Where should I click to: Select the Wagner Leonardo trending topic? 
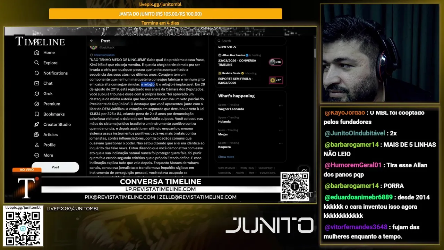231,109
